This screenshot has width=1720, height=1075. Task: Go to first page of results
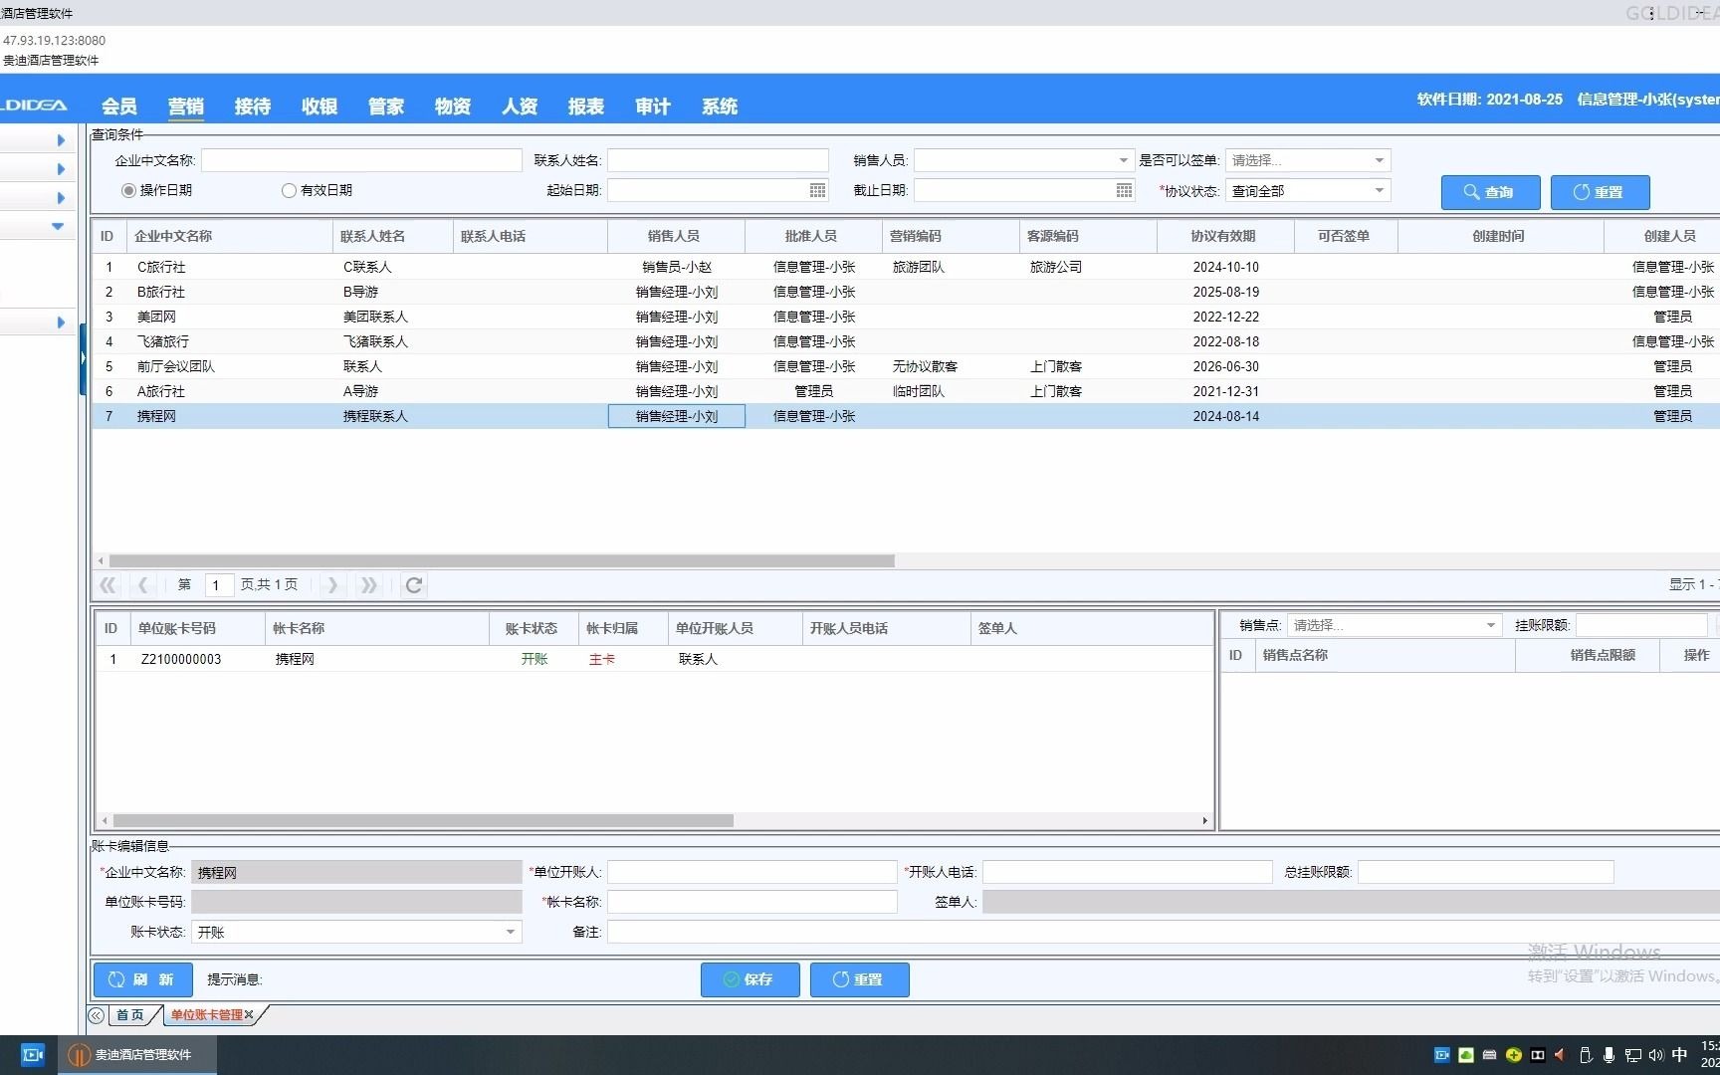tap(107, 585)
